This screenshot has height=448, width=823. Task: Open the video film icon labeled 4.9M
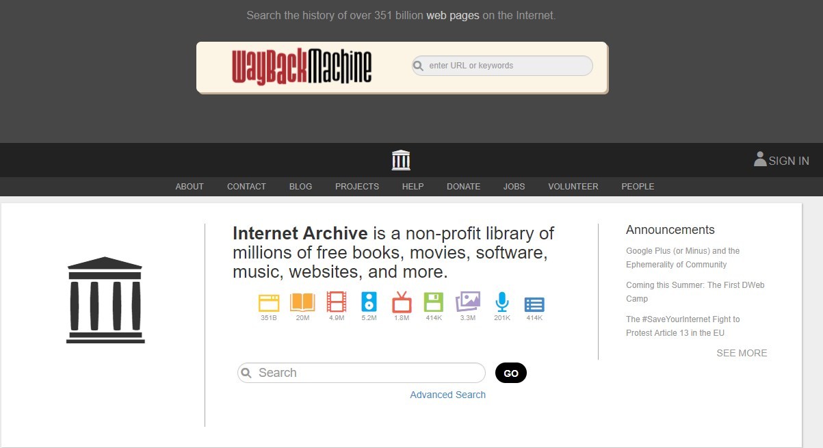337,302
